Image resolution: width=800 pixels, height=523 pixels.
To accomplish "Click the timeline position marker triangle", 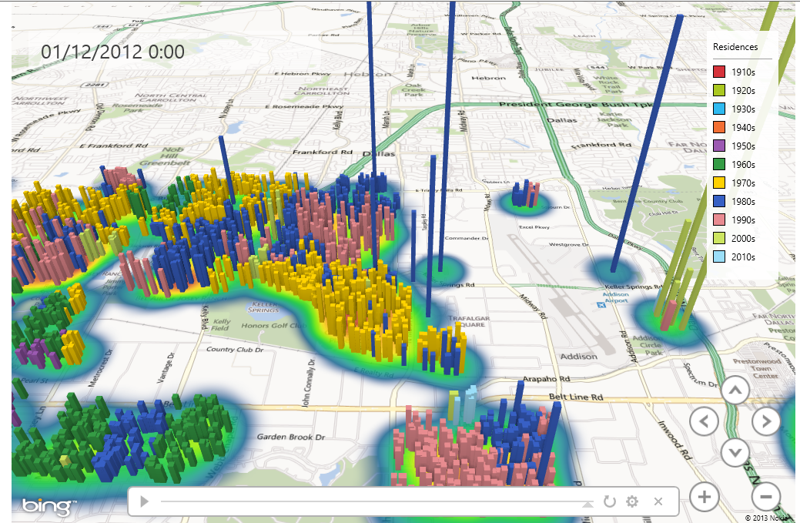I will pyautogui.click(x=587, y=504).
